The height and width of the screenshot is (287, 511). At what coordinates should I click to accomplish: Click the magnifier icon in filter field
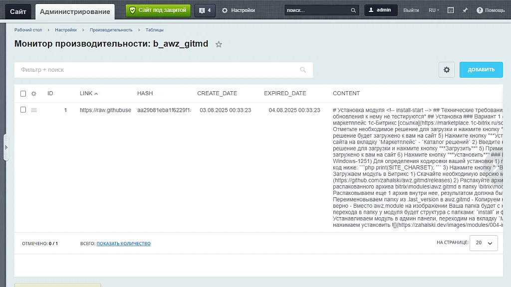(303, 70)
